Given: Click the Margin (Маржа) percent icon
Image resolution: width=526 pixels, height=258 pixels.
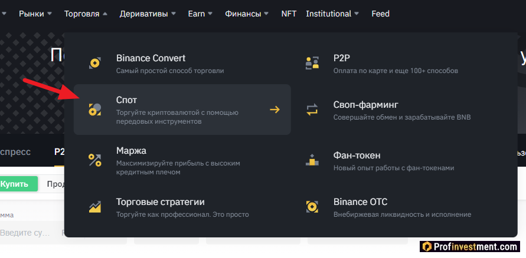Looking at the screenshot, I should coord(95,160).
